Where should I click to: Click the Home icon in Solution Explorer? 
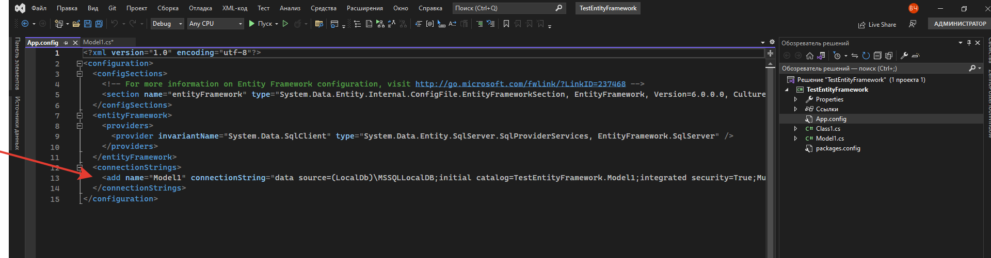point(809,56)
